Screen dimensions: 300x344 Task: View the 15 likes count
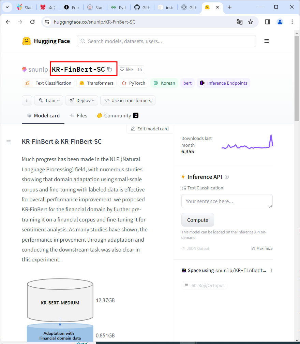(139, 70)
